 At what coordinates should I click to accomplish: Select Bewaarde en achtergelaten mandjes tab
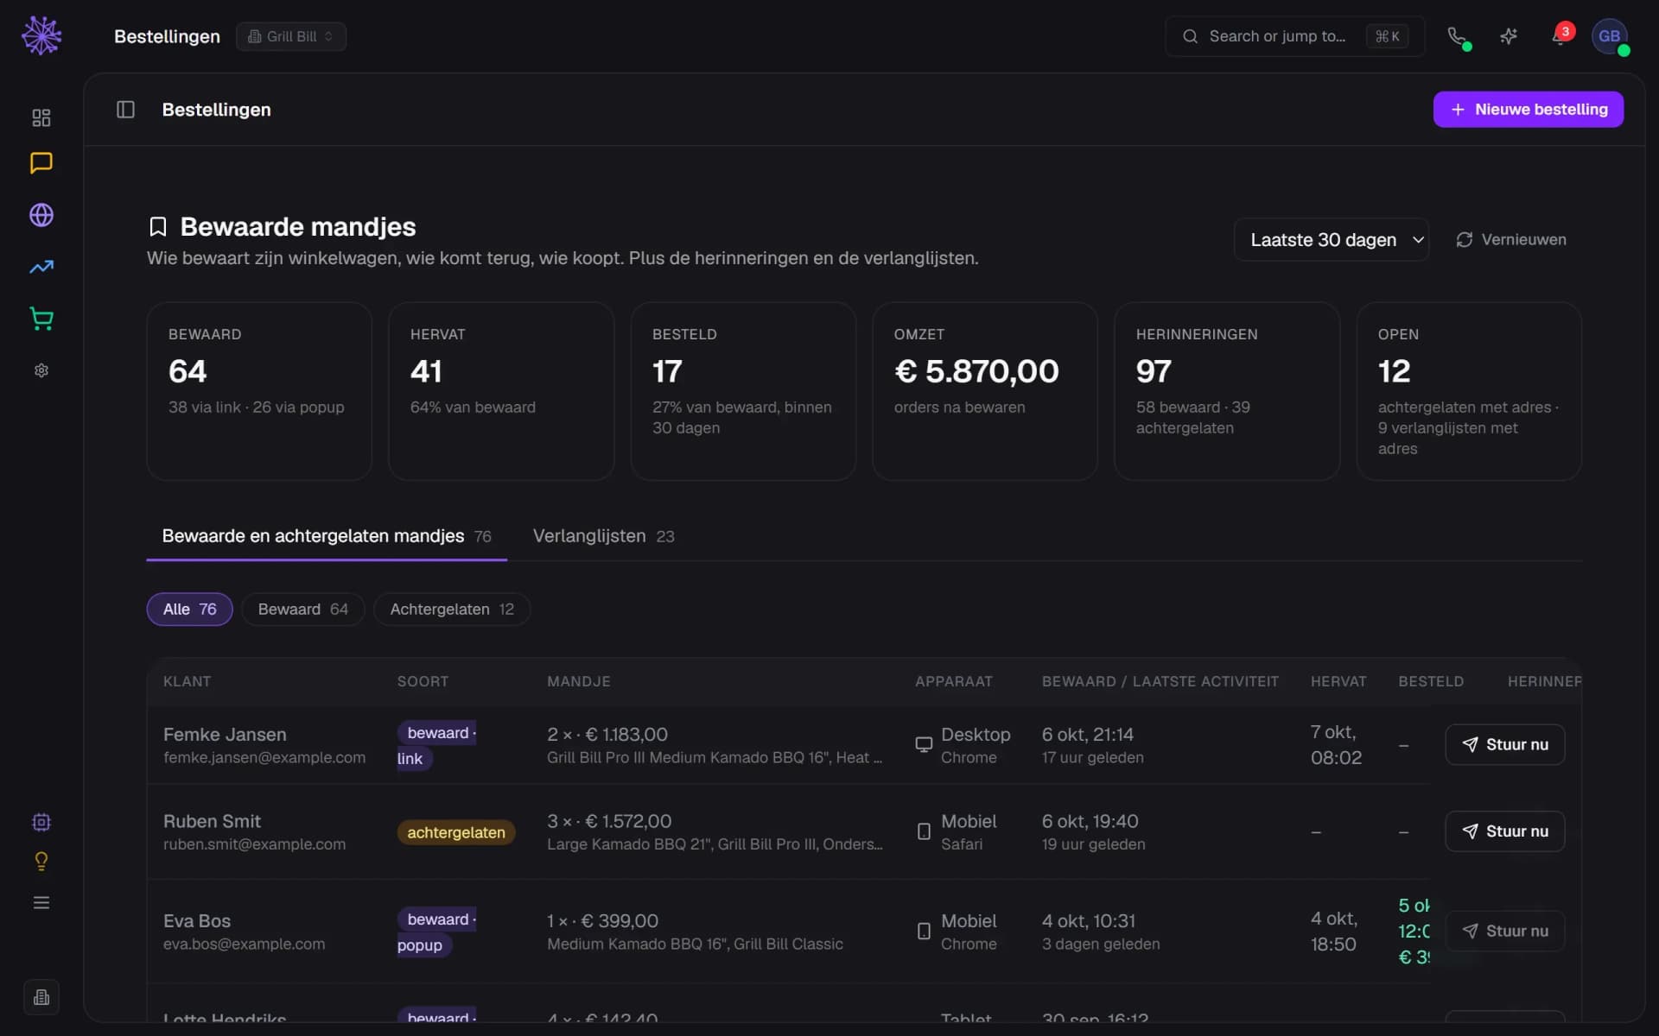point(327,536)
